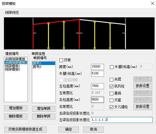Add a span with 增加单跨
This screenshot has width=156, height=134.
point(44,109)
